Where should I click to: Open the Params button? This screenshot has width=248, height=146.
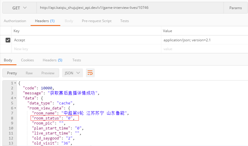[x=236, y=8]
